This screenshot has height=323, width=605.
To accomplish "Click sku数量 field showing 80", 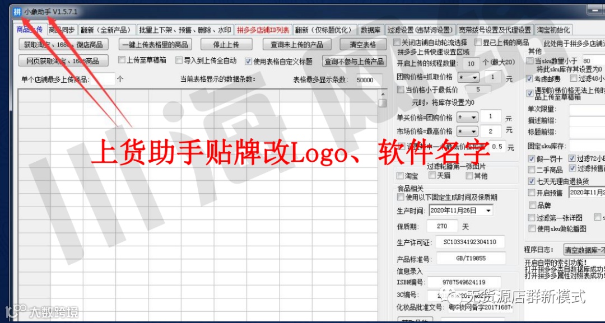I will point(592,61).
